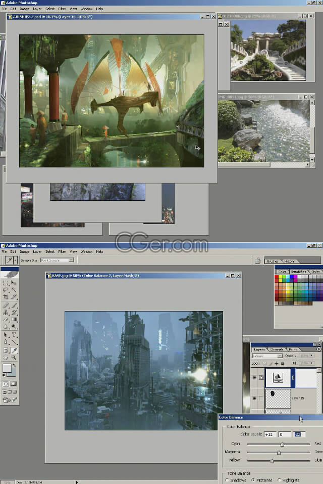
Task: Select the Rectangular Marquee tool
Action: tap(6, 283)
